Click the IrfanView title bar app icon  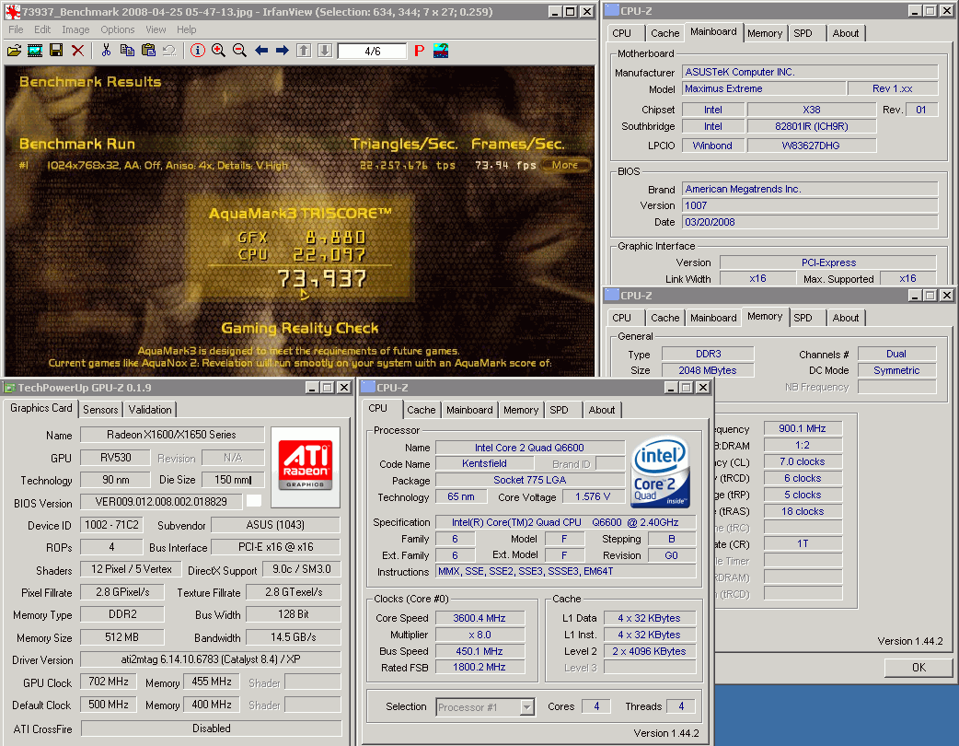coord(12,12)
